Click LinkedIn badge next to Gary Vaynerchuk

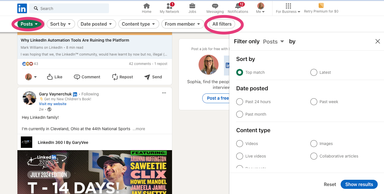(75, 94)
